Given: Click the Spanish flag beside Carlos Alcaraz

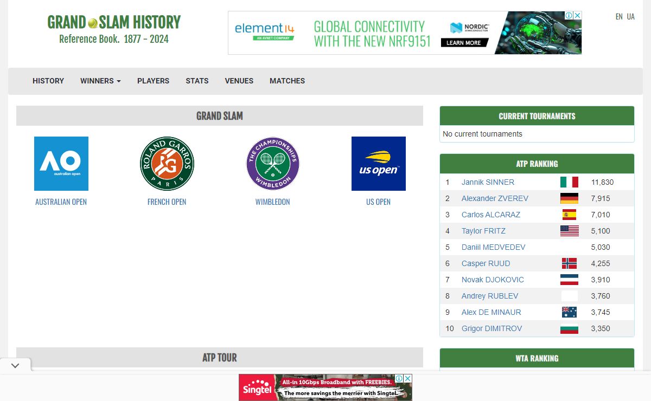Looking at the screenshot, I should (569, 215).
